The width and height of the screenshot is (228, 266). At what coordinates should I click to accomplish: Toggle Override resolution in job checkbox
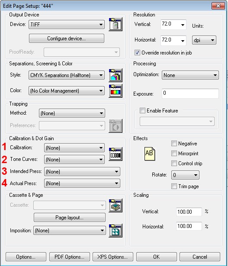tap(137, 53)
